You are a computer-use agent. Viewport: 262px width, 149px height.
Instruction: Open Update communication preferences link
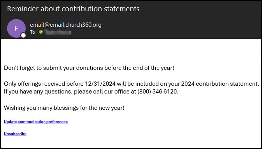[36, 122]
